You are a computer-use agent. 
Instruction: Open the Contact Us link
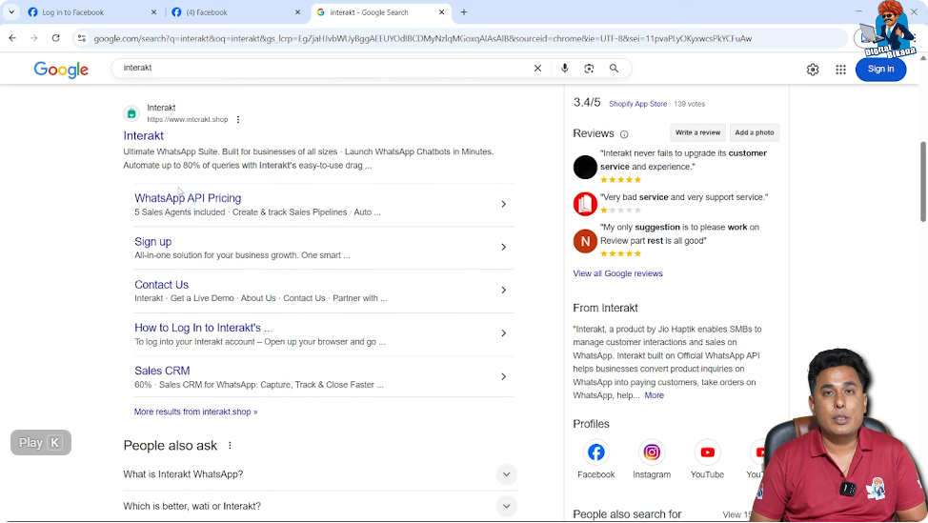pos(161,285)
